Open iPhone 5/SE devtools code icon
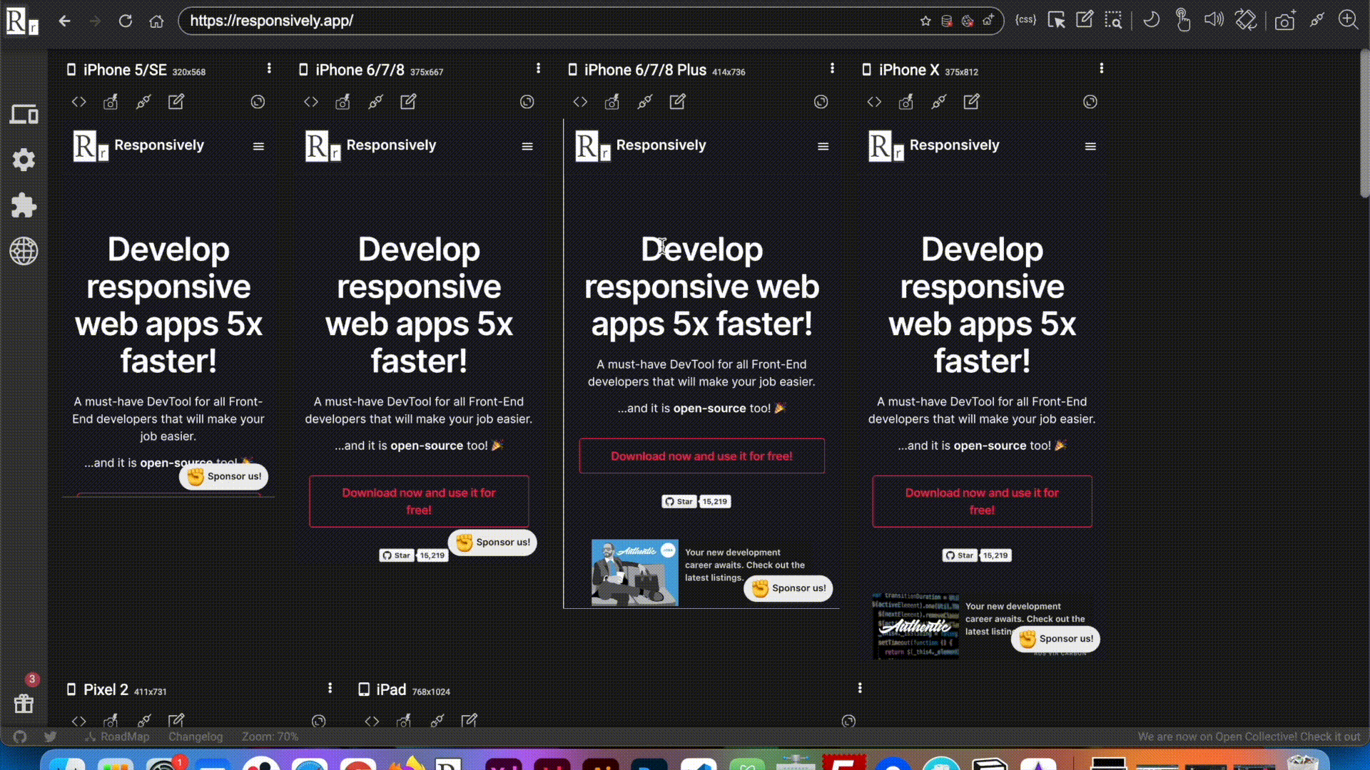This screenshot has height=770, width=1370. coord(78,102)
